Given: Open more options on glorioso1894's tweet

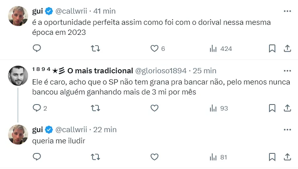Looking at the screenshot, I should point(287,70).
